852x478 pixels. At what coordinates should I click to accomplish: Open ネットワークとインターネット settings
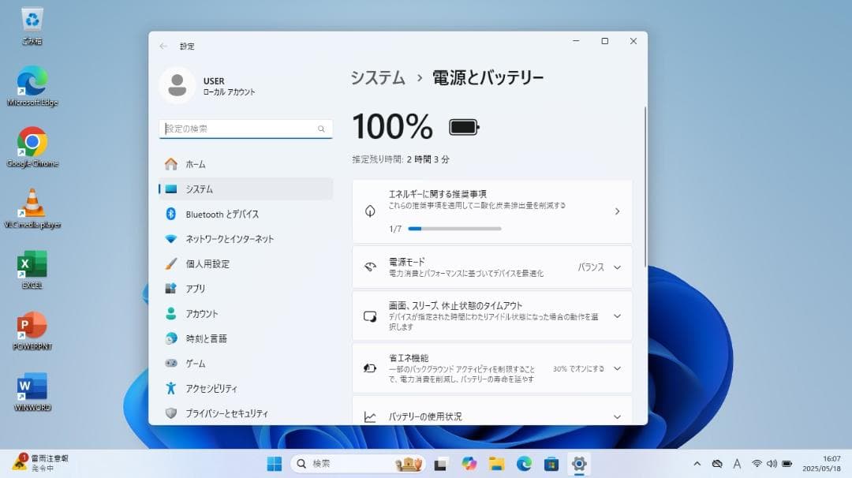click(x=229, y=239)
